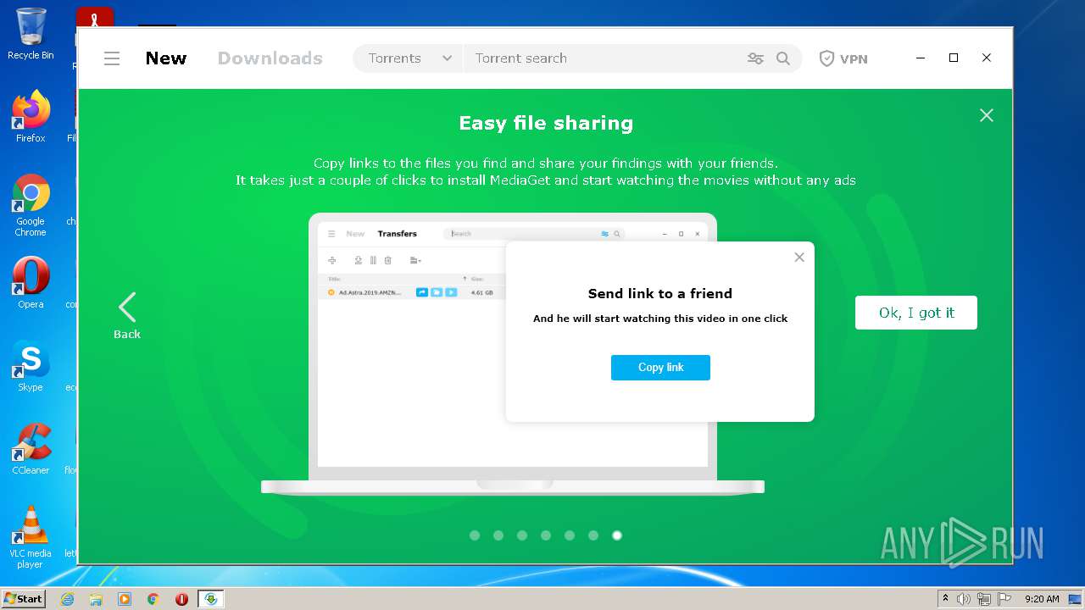Image resolution: width=1085 pixels, height=610 pixels.
Task: Open the VPN shield option
Action: click(x=843, y=58)
